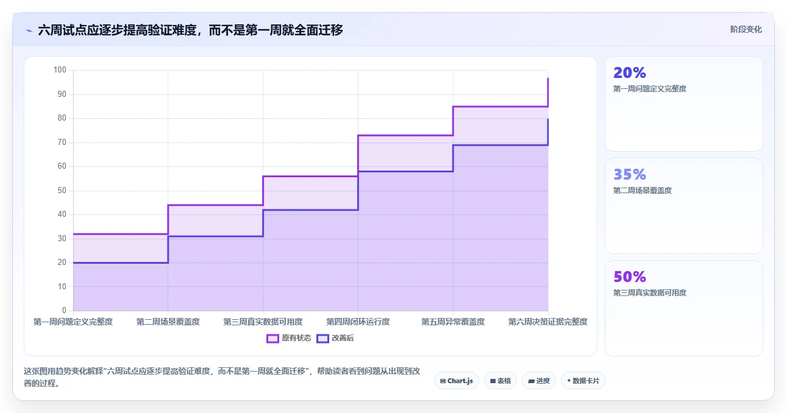787x413 pixels.
Task: Click x-axis label 第五周异常覆盖度
Action: [x=453, y=322]
